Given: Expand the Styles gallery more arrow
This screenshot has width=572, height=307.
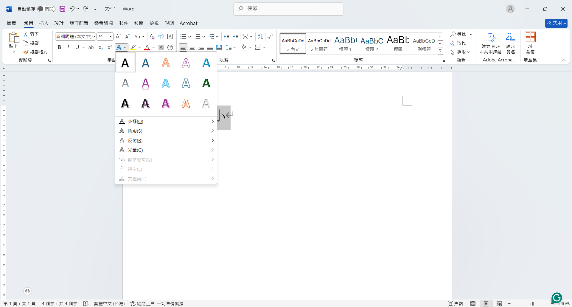Looking at the screenshot, I should [x=440, y=51].
